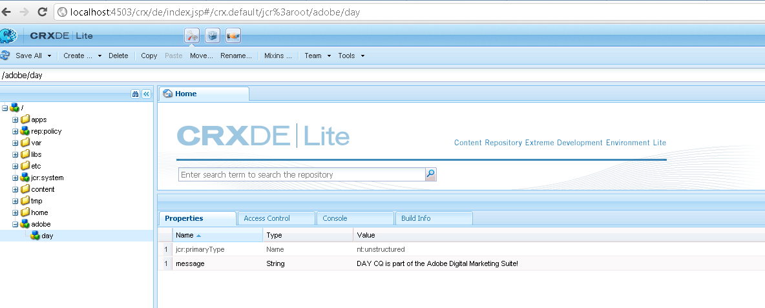Open the Build Info tab
The image size is (765, 308).
(x=434, y=218)
